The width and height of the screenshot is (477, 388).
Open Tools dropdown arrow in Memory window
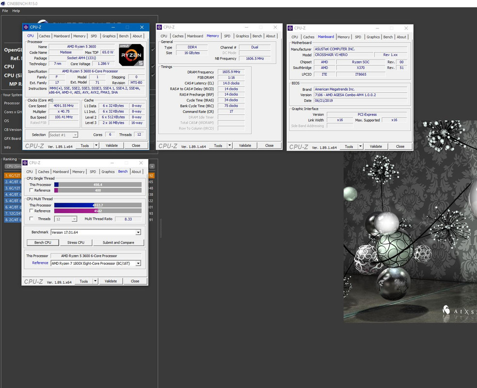[x=230, y=145]
